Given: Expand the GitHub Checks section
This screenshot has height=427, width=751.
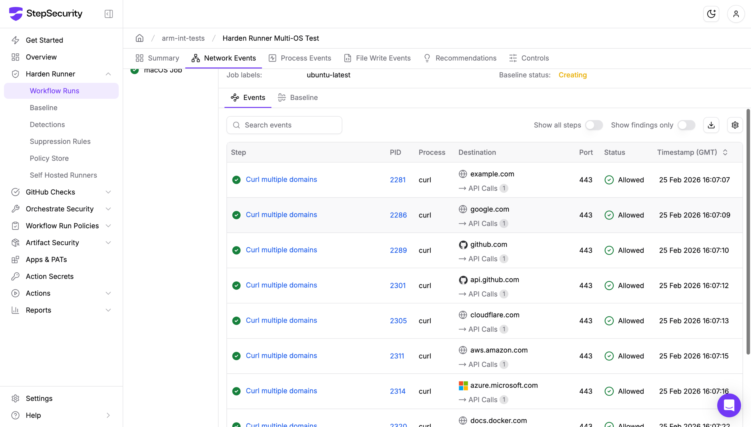Looking at the screenshot, I should coord(108,192).
